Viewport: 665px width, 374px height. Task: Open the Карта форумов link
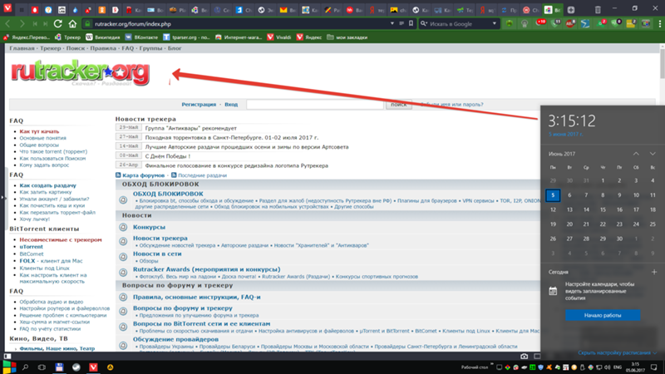143,175
